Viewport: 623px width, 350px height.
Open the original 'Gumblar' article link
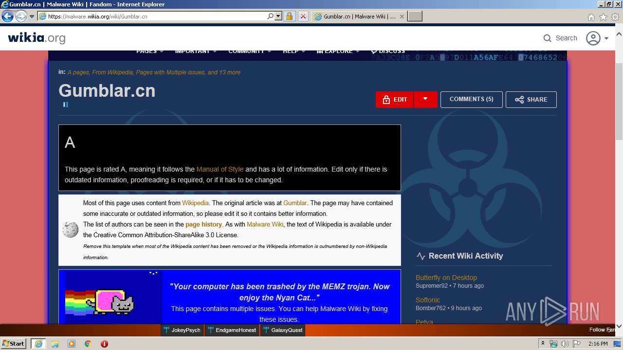[x=295, y=203]
